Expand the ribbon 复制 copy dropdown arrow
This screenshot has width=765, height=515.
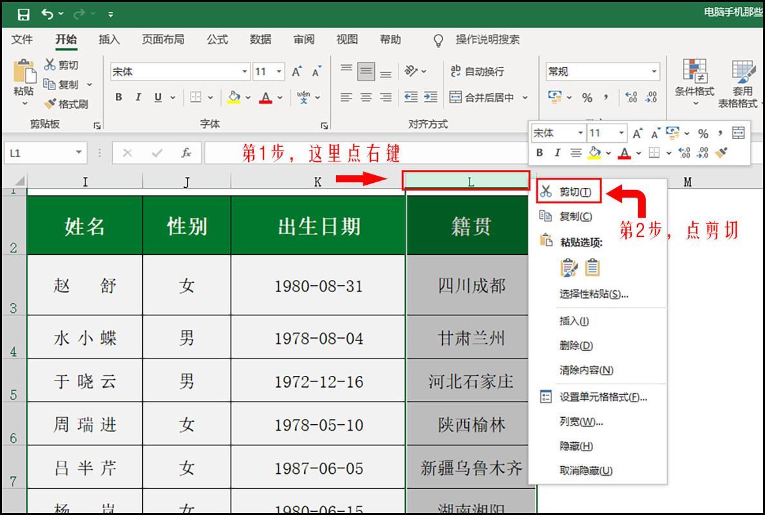tap(90, 85)
